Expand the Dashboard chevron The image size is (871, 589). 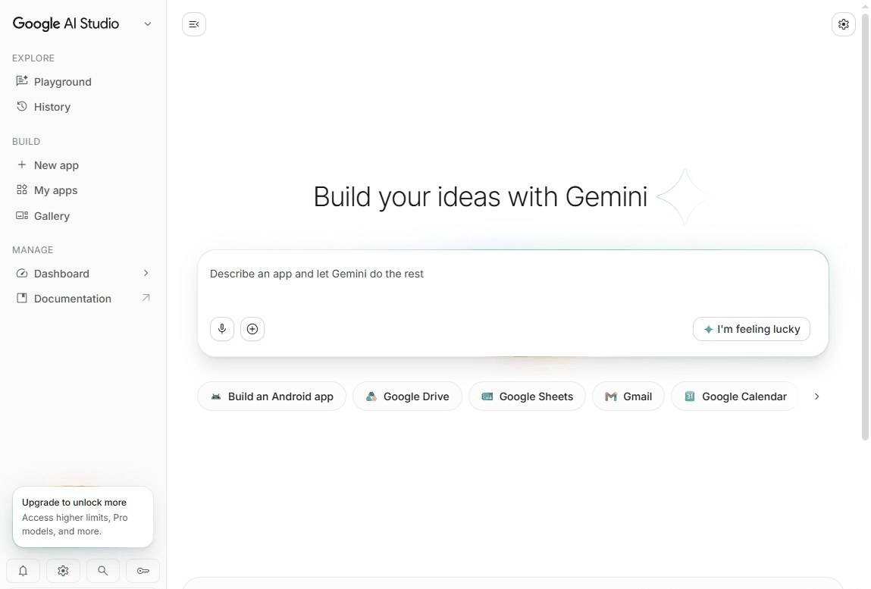pyautogui.click(x=146, y=273)
